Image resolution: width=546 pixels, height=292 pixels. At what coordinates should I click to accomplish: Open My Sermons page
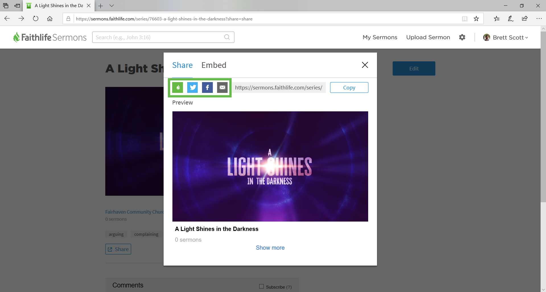coord(380,37)
